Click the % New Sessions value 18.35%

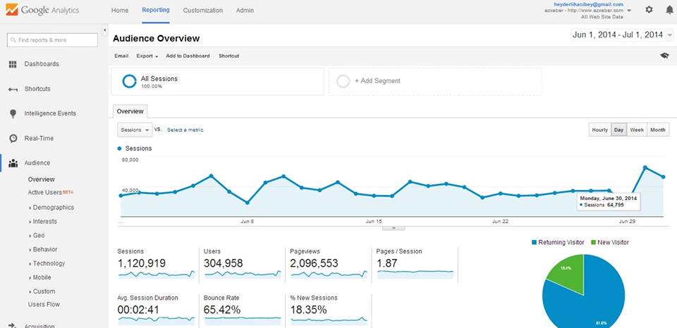309,310
